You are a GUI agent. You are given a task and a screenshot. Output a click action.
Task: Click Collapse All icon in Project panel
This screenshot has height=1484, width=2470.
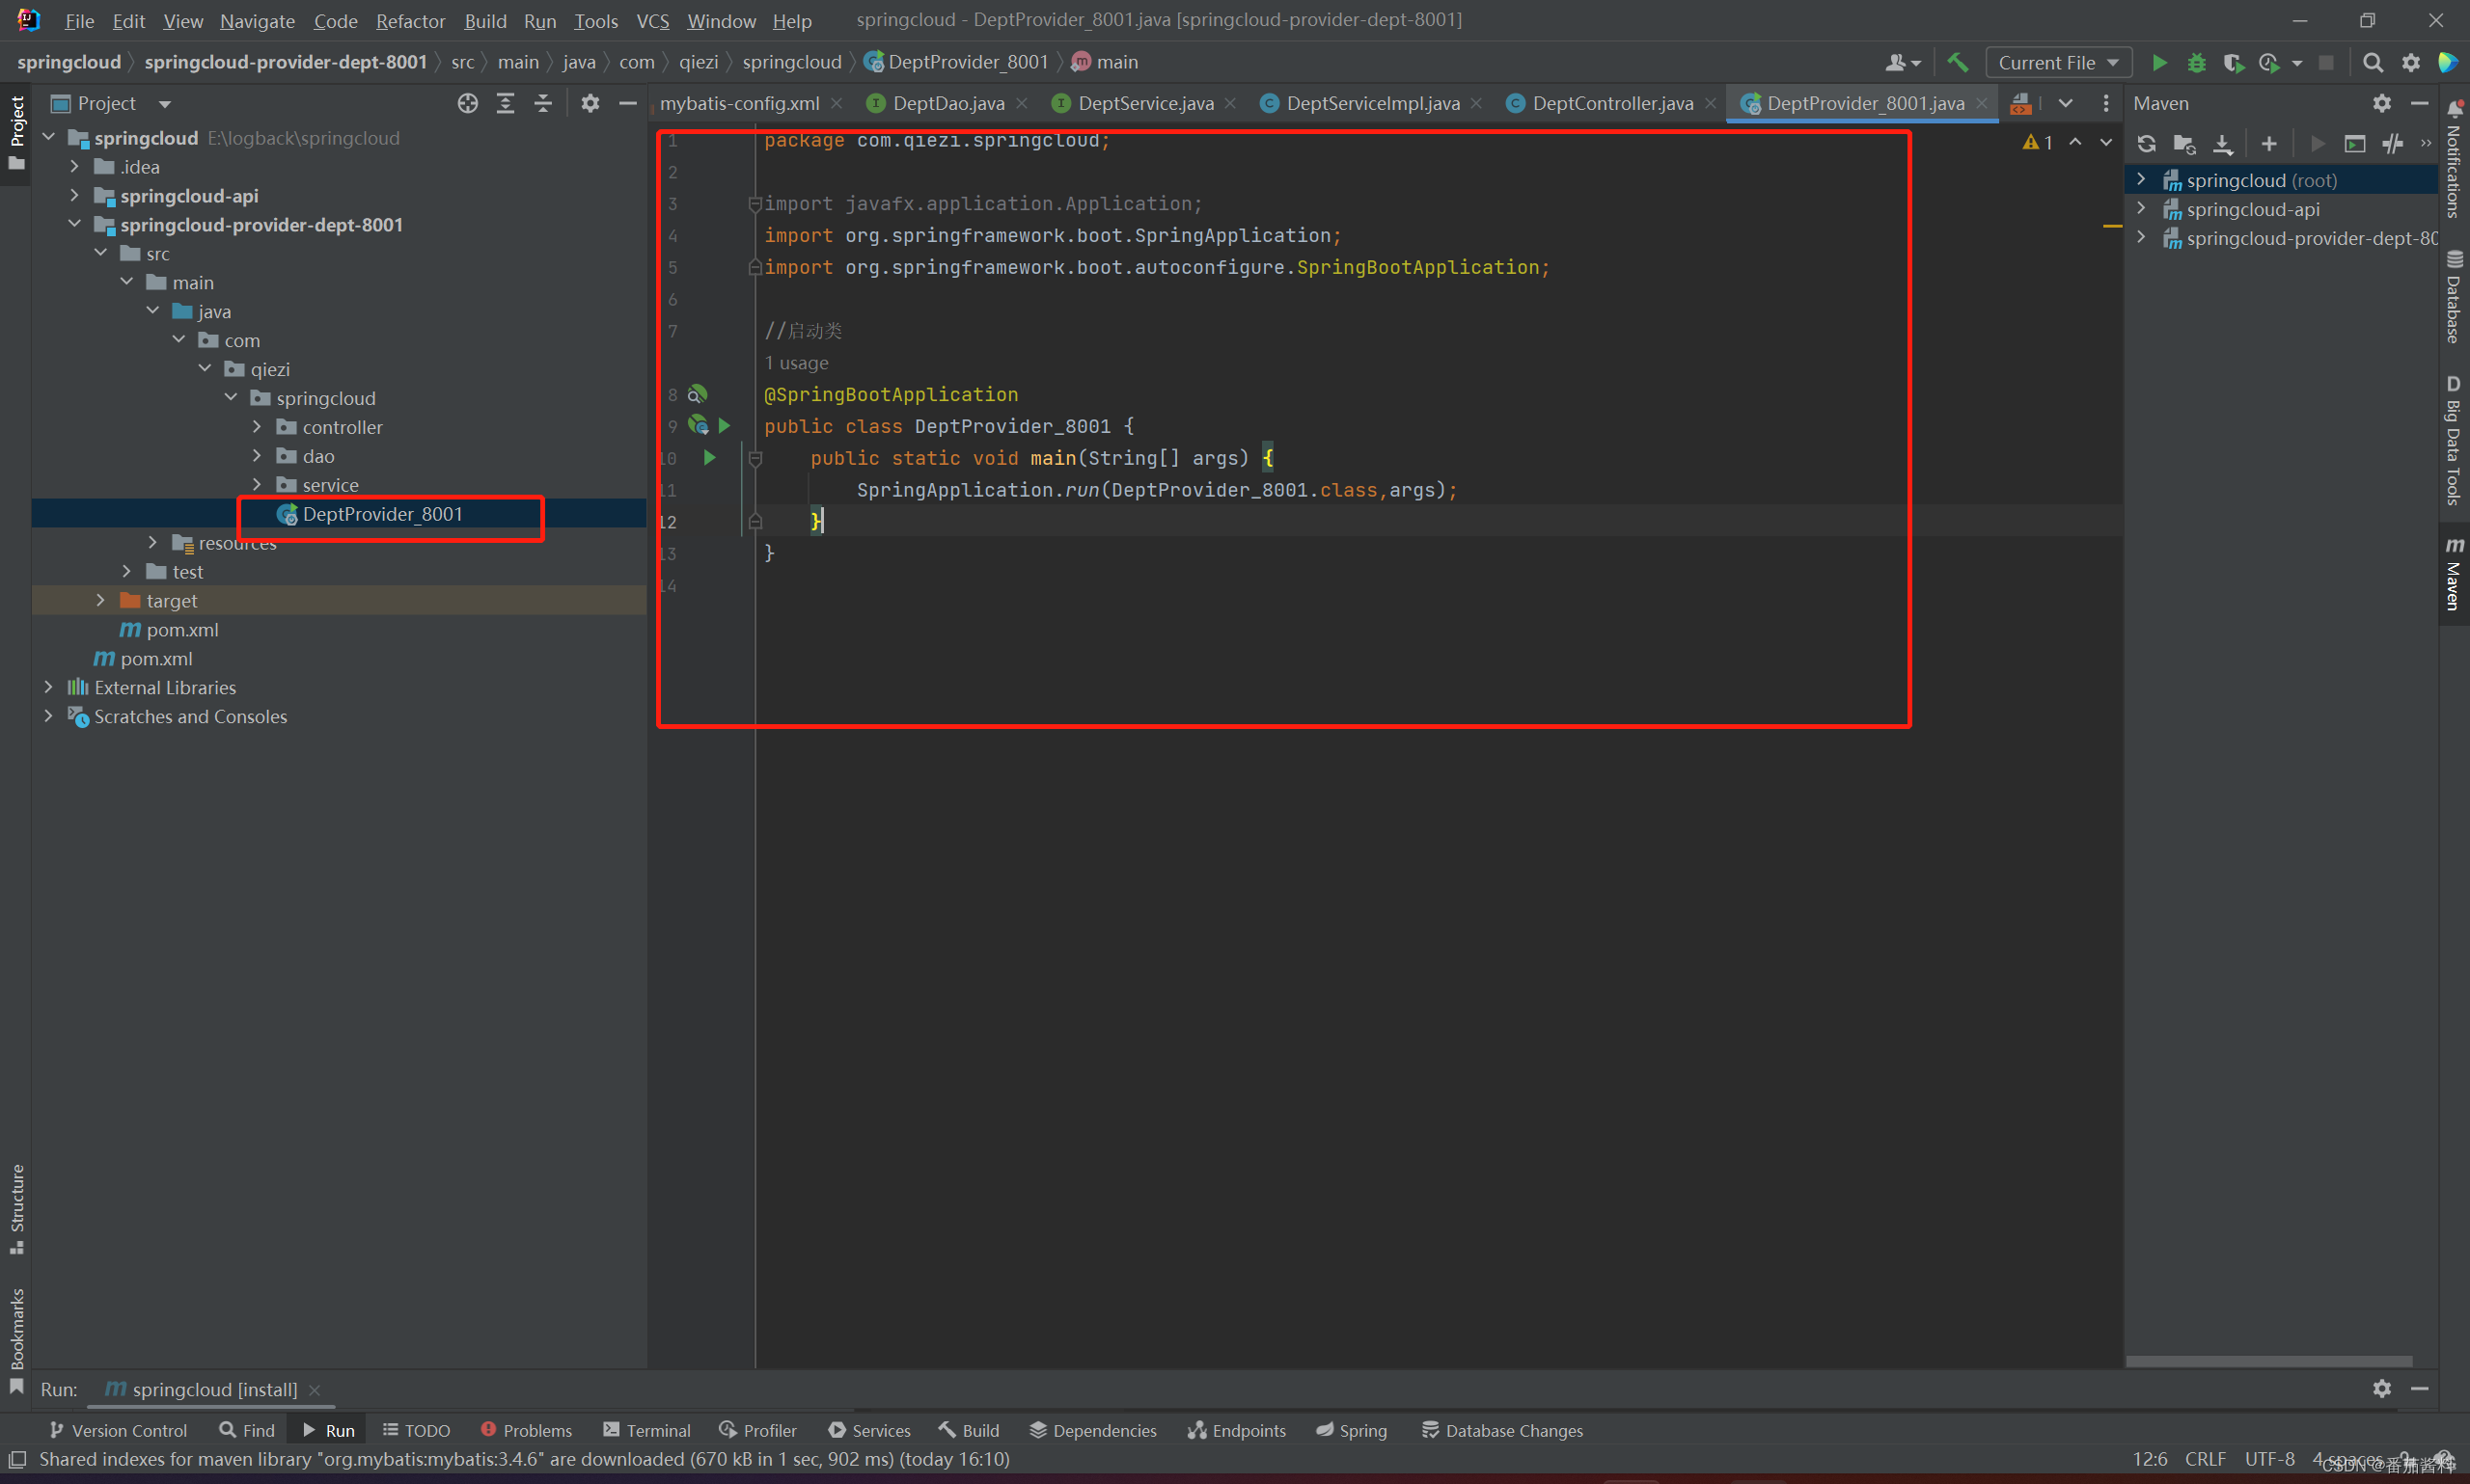[543, 104]
